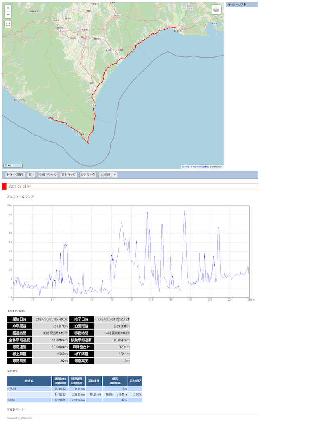Select the section speed 16.8km/h cell
Viewport: 320px width, 421px height.
pos(94,395)
